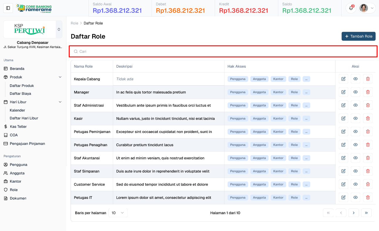The width and height of the screenshot is (379, 231).
Task: Go to next page arrow
Action: (x=353, y=213)
